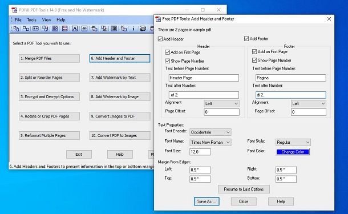The image size is (348, 214).
Task: Select 4. Rotate or Crop PDF Pages
Action: click(49, 116)
